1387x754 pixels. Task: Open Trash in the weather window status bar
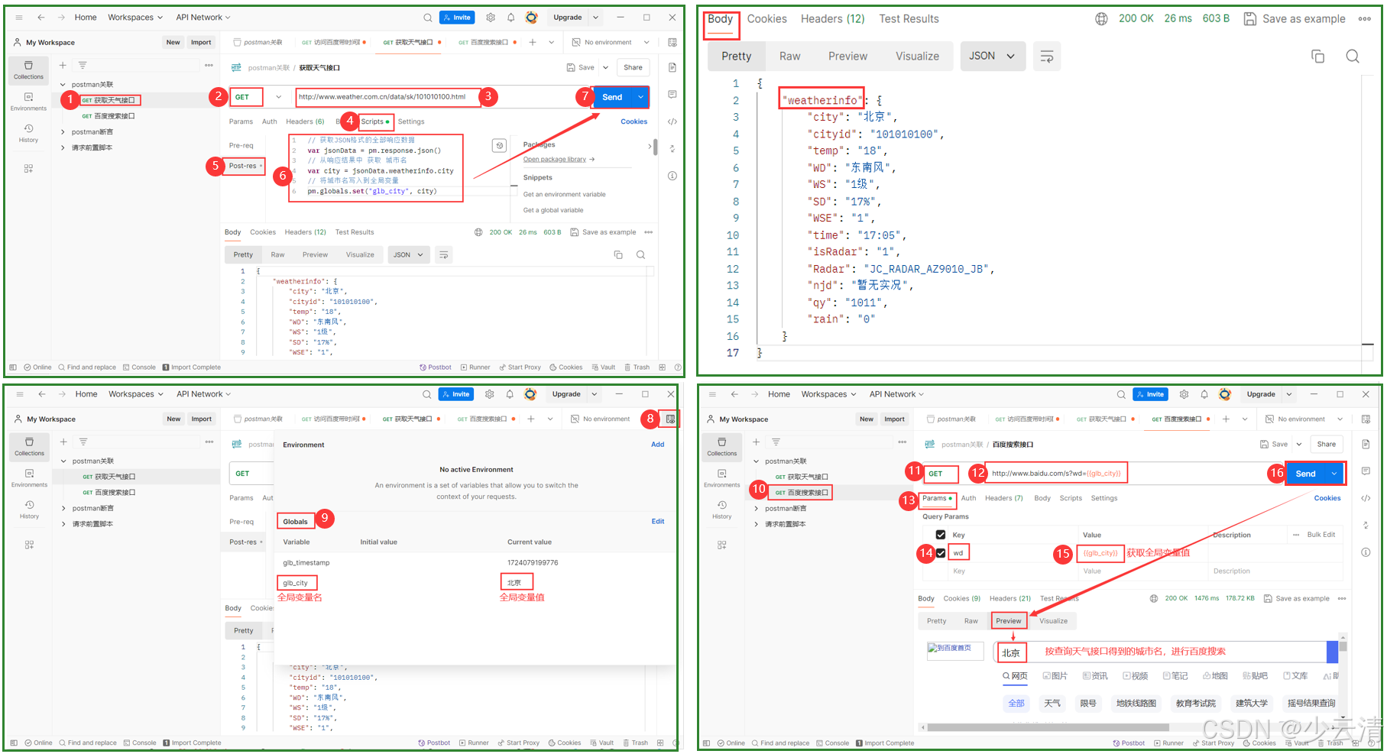pyautogui.click(x=637, y=367)
